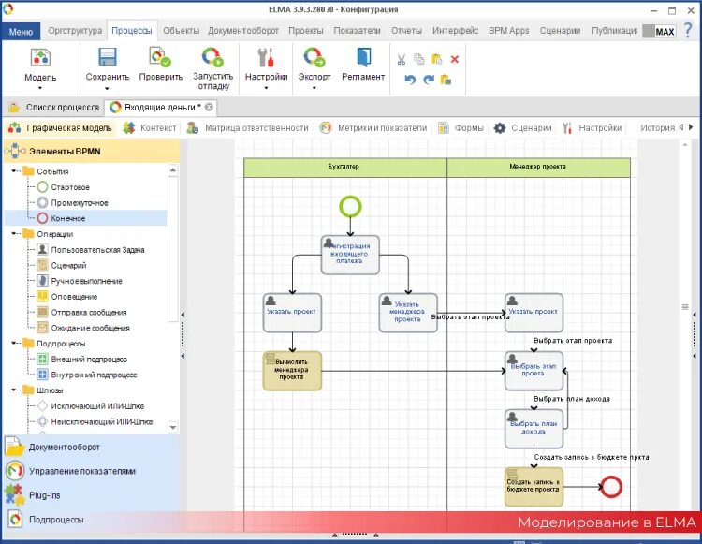This screenshot has width=702, height=544.
Task: Click the Элементы BPMN header
Action: [x=92, y=152]
